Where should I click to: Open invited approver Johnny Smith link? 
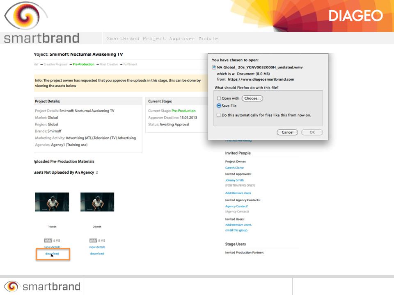click(234, 180)
